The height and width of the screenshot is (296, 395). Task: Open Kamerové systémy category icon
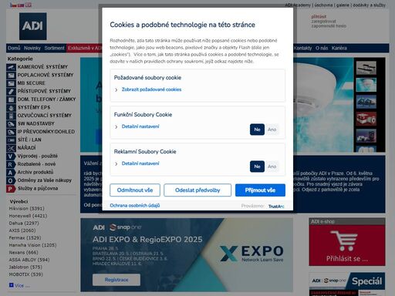click(x=11, y=67)
